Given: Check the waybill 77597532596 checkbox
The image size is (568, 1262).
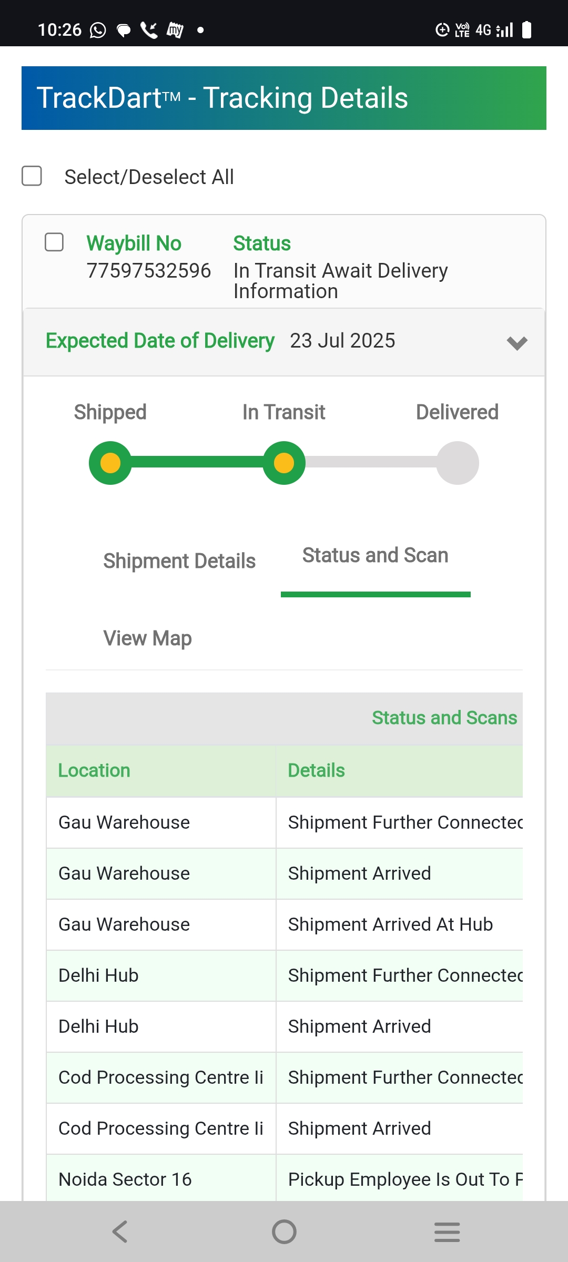Looking at the screenshot, I should [x=54, y=242].
